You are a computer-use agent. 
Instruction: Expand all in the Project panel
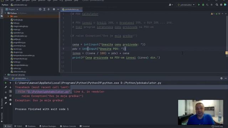point(44,9)
